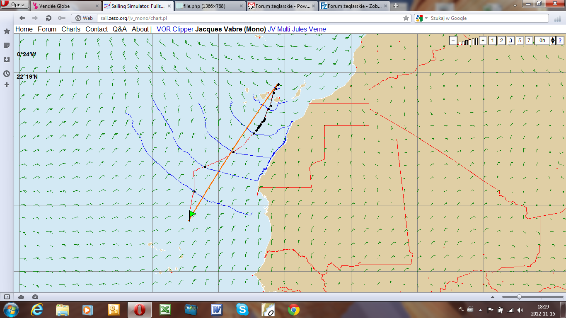Select 3-day forecast button
The width and height of the screenshot is (566, 318).
510,41
